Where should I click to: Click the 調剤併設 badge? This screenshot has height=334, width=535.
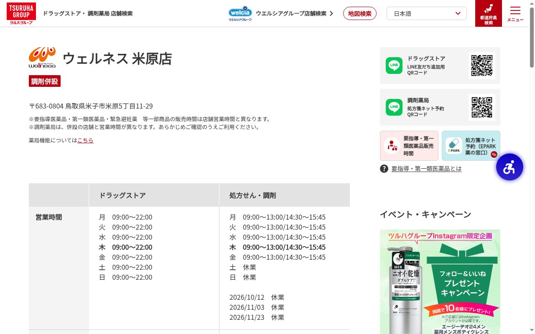pos(45,81)
